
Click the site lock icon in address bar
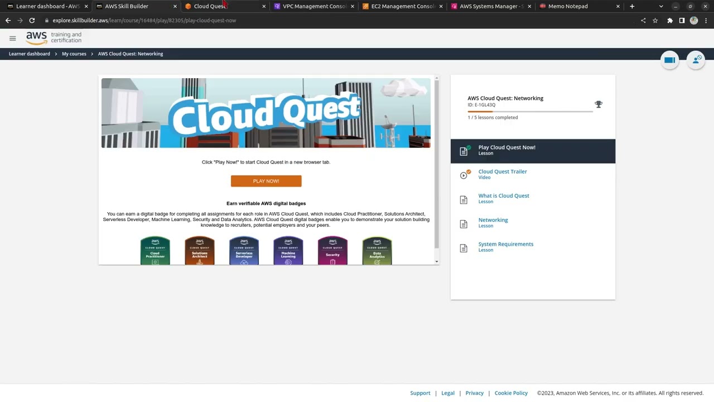pos(47,21)
